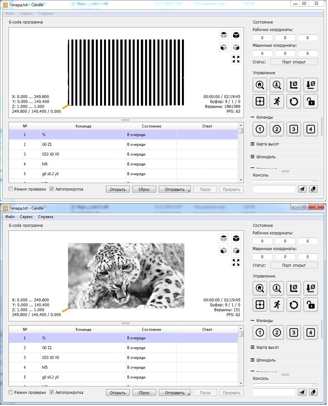Open Файл menu in upper window

coord(10,13)
